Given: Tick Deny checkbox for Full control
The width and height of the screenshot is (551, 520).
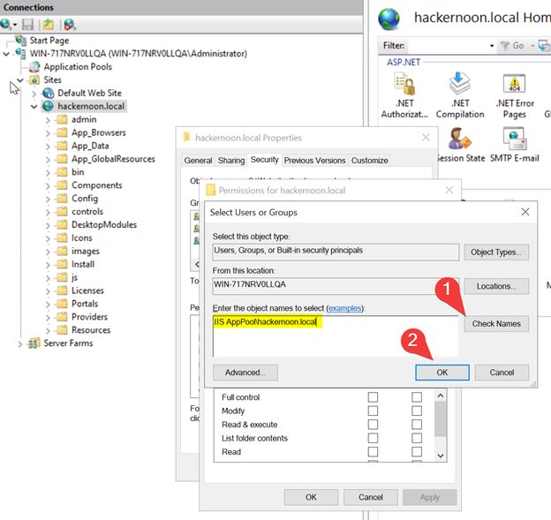Looking at the screenshot, I should pos(417,397).
